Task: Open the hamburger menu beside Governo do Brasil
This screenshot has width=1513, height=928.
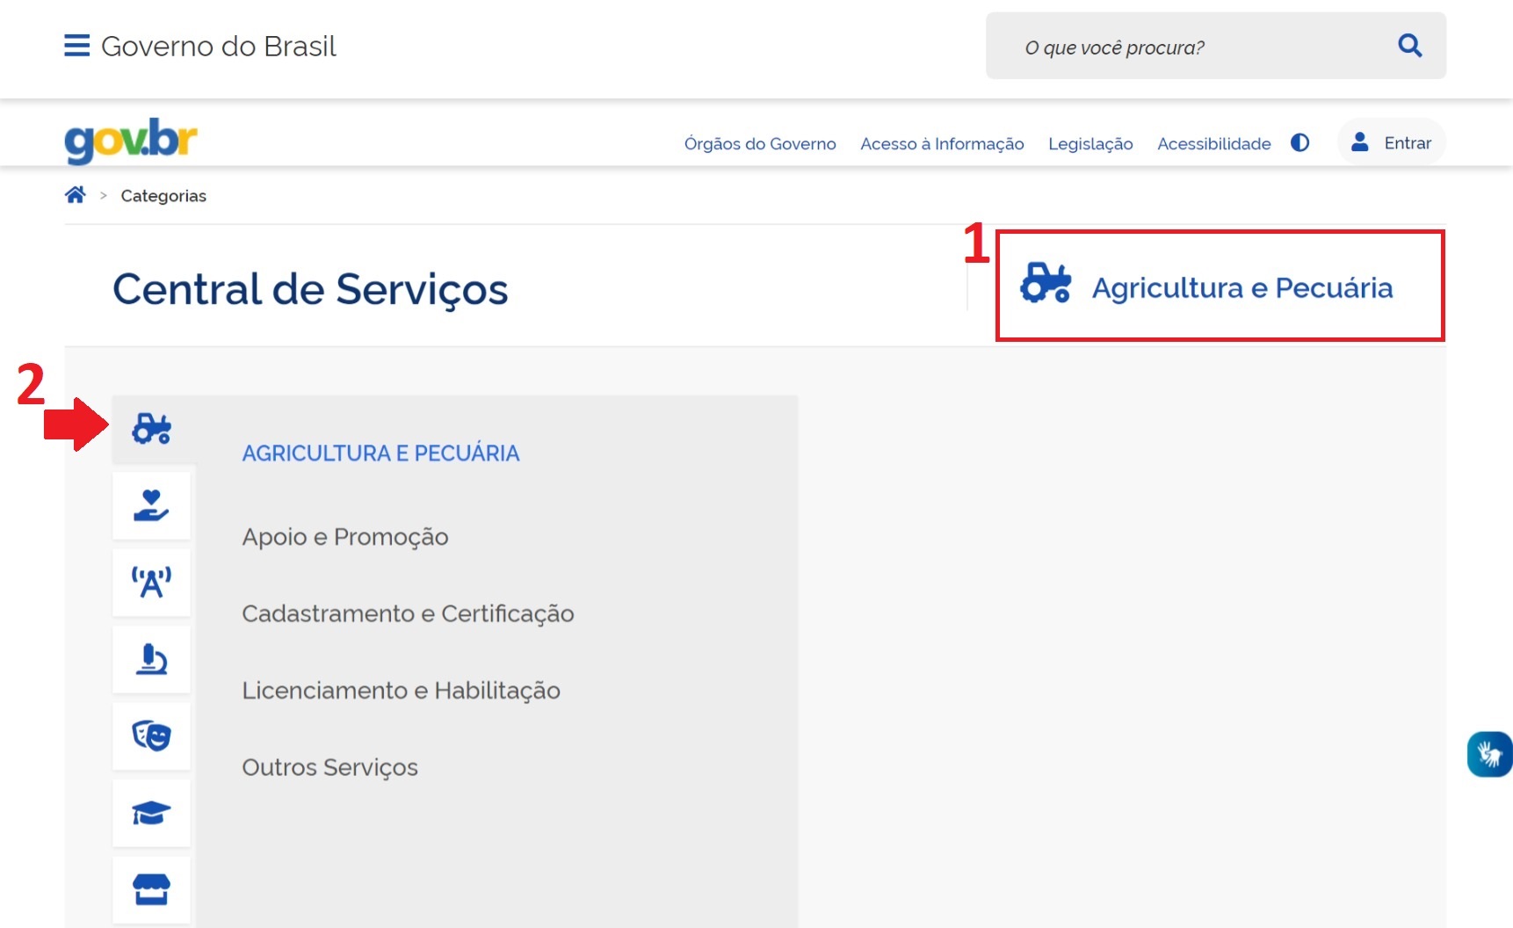Action: [x=76, y=46]
